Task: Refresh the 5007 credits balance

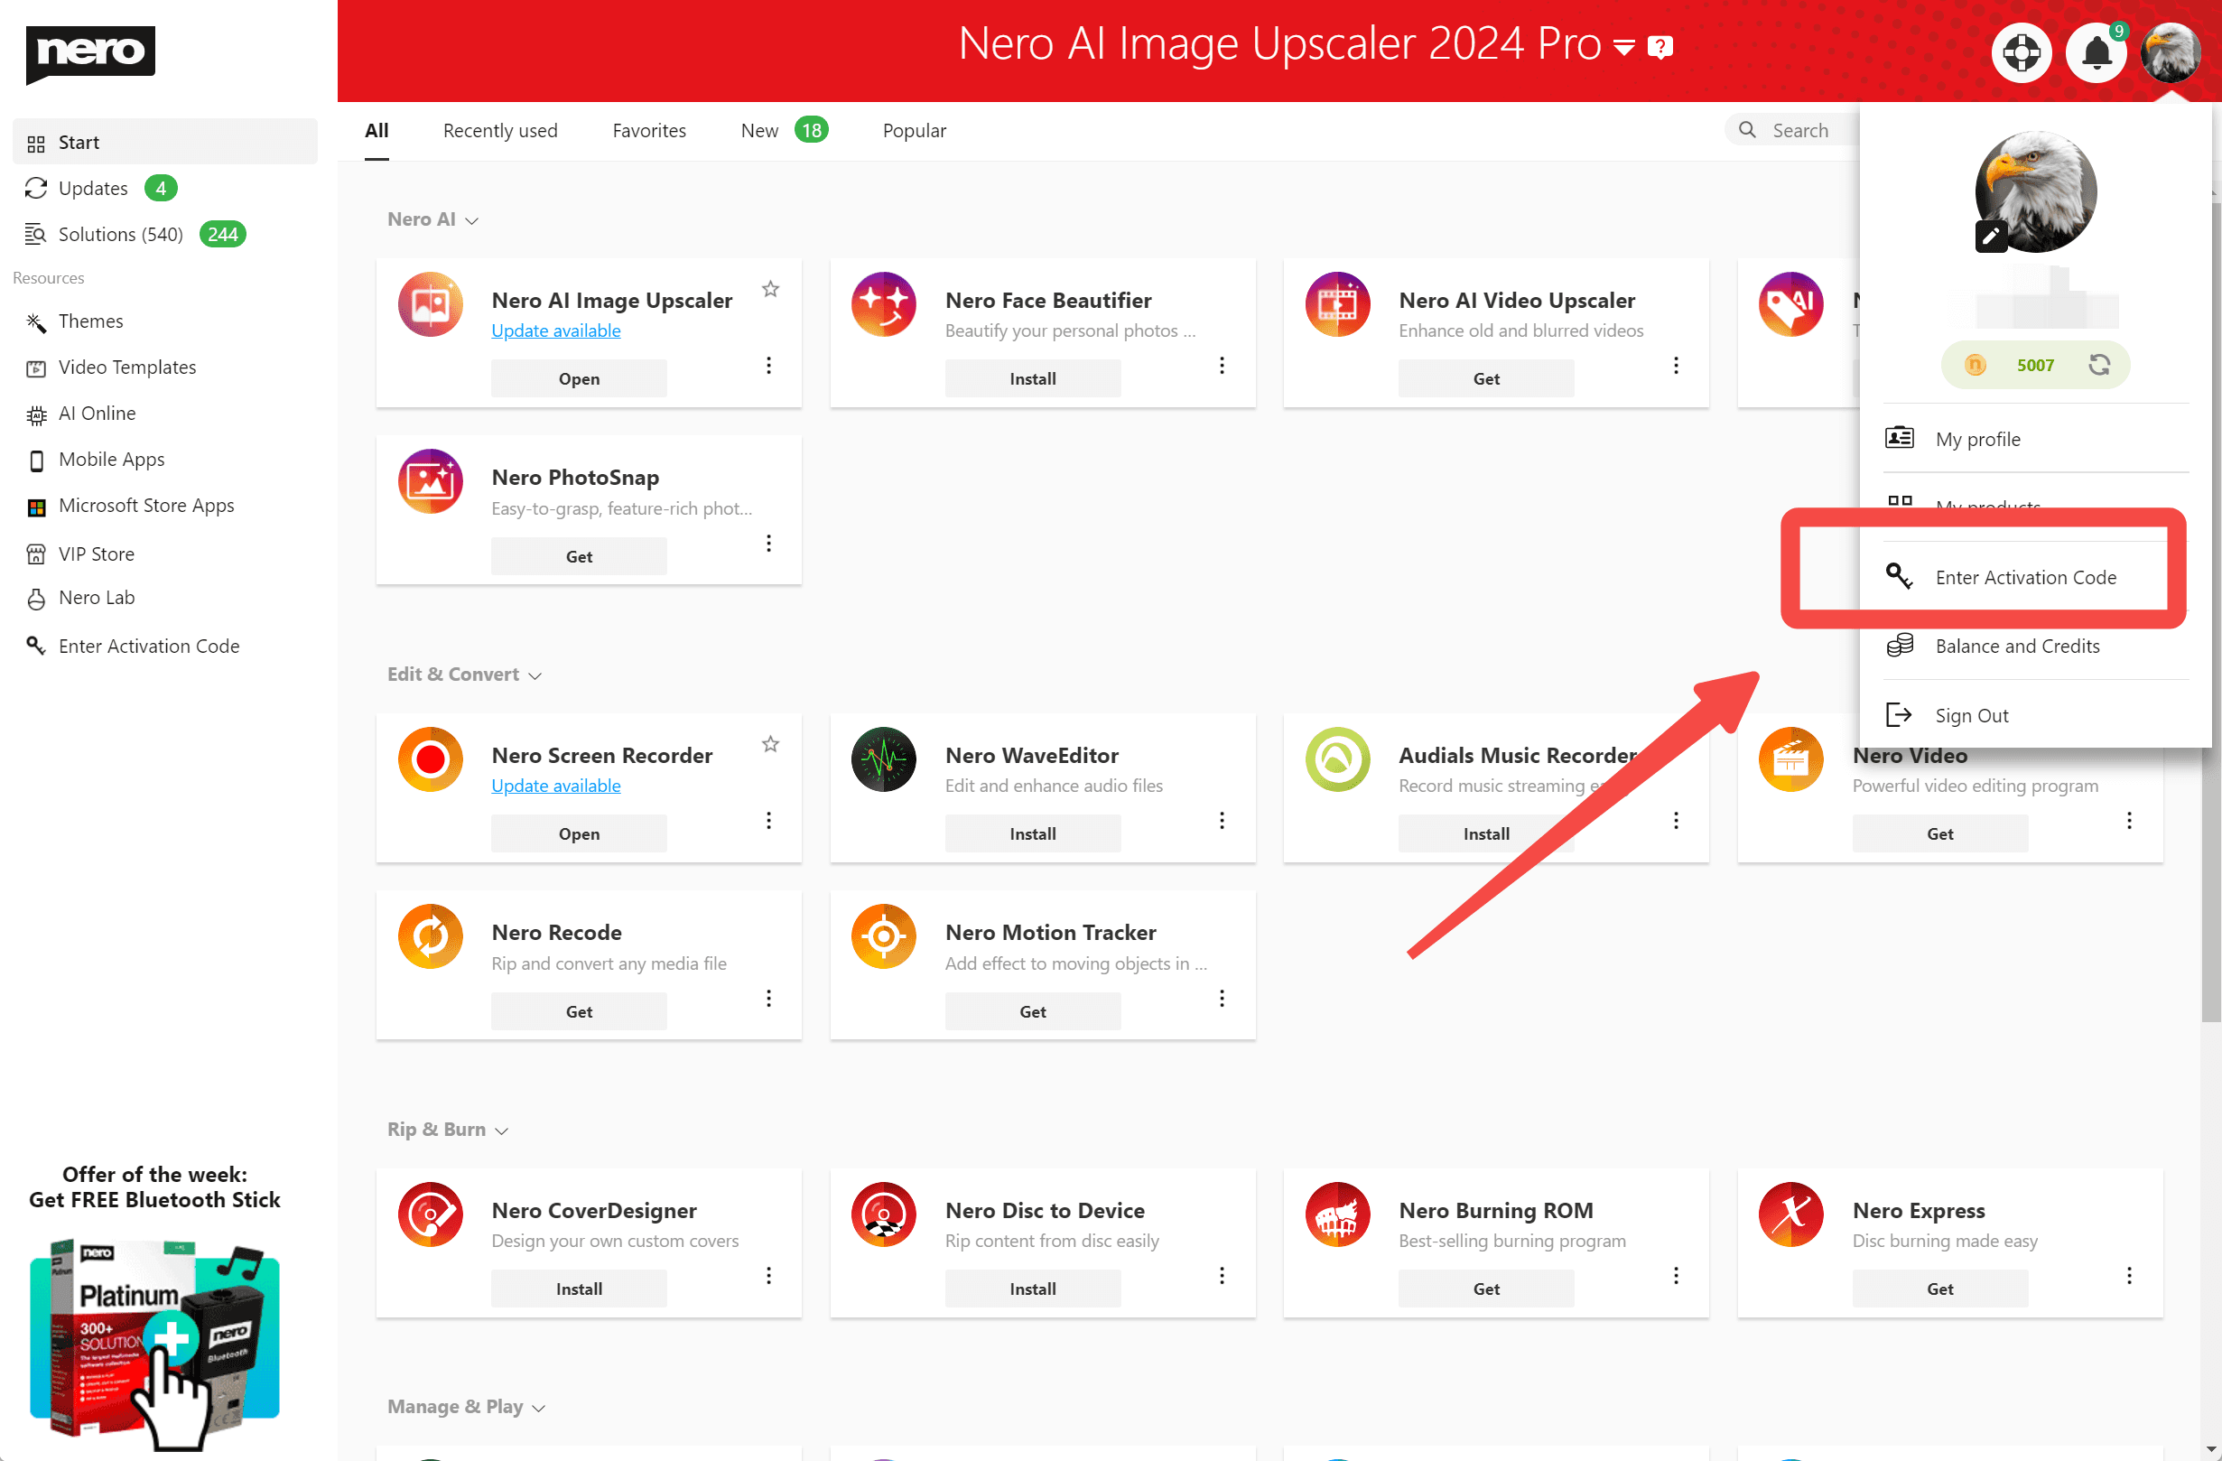Action: pyautogui.click(x=2099, y=365)
